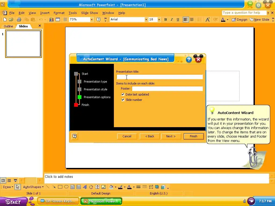Click the Print icon in toolbar

click(19, 19)
